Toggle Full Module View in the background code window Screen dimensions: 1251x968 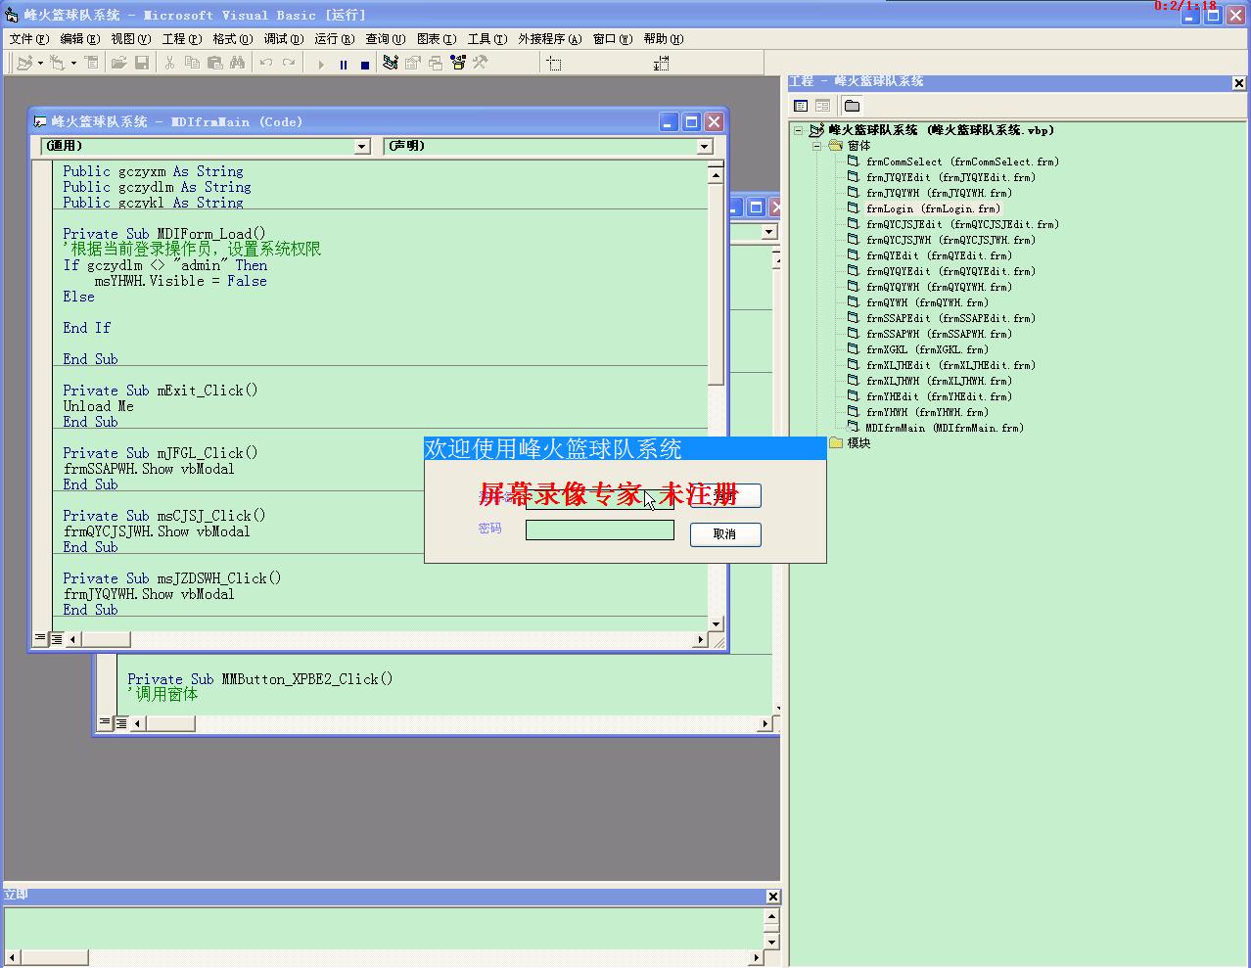(121, 723)
